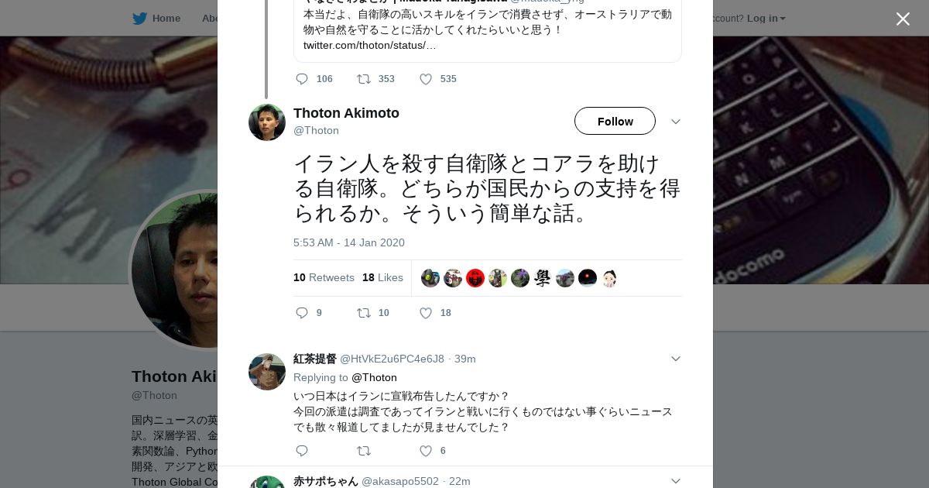Open the Log in dropdown

pyautogui.click(x=766, y=18)
